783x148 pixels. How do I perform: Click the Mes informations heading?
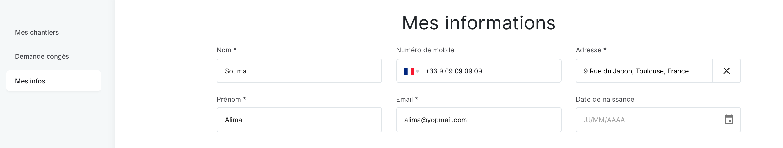tap(478, 23)
